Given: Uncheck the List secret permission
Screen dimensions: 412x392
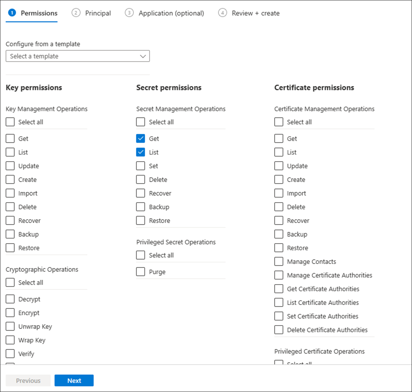Looking at the screenshot, I should (x=141, y=152).
